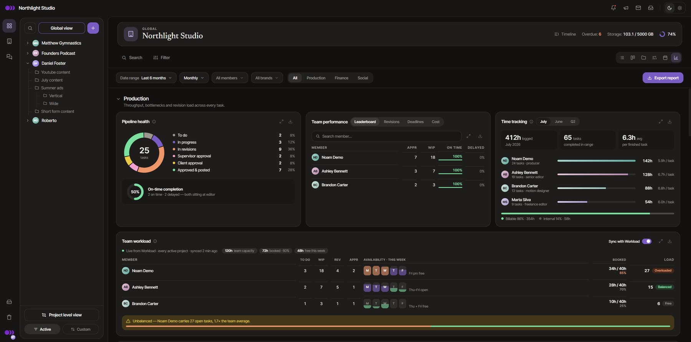
Task: Select the Finance category tab
Action: (341, 78)
